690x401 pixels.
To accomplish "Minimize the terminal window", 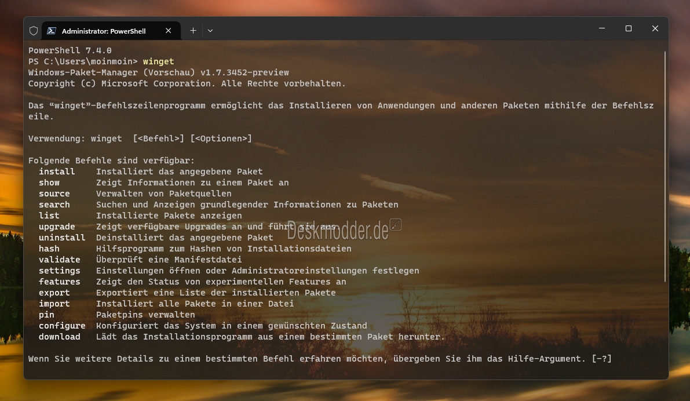I will (602, 28).
